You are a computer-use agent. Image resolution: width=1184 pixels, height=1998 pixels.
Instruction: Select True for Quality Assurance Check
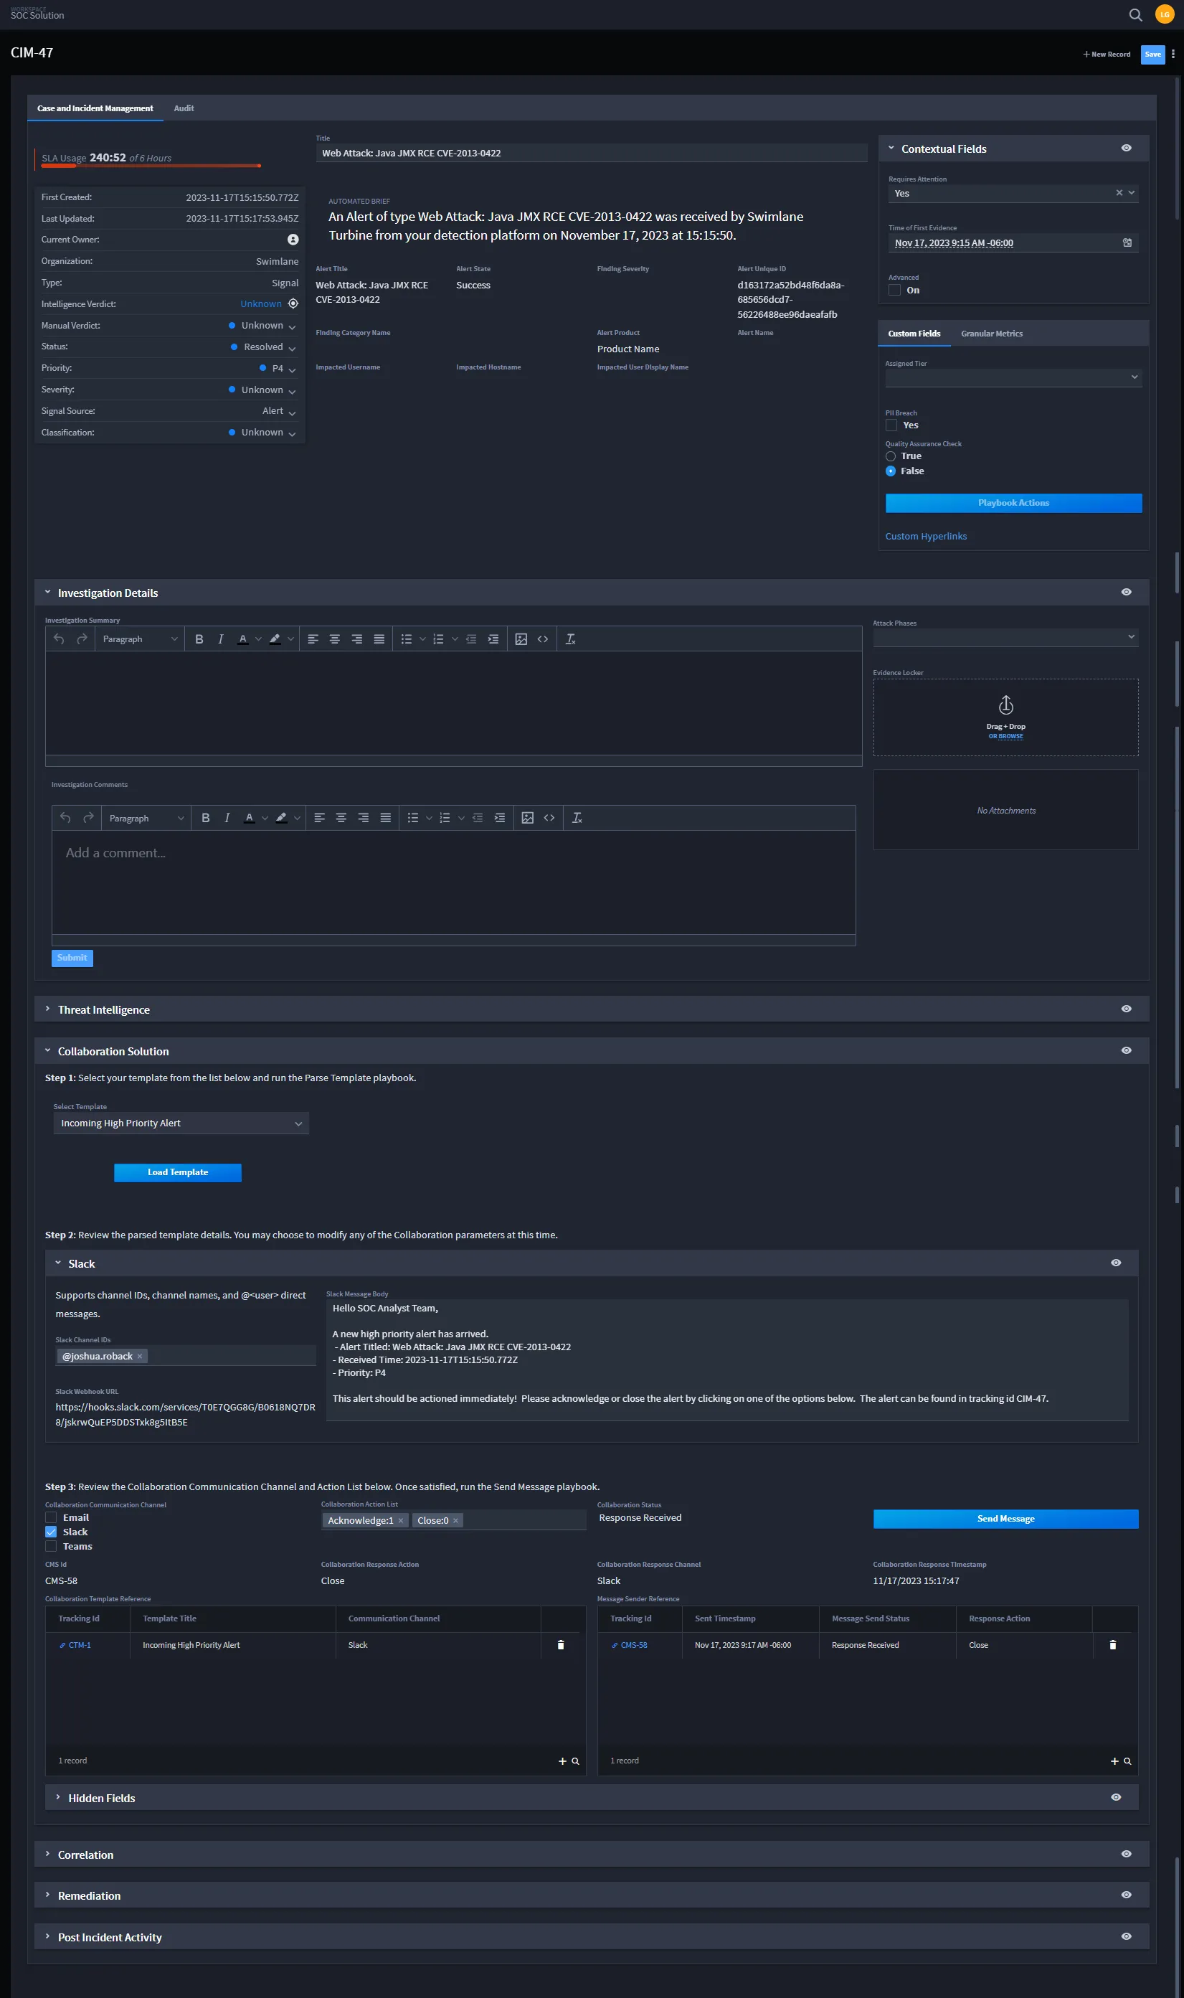(x=891, y=456)
